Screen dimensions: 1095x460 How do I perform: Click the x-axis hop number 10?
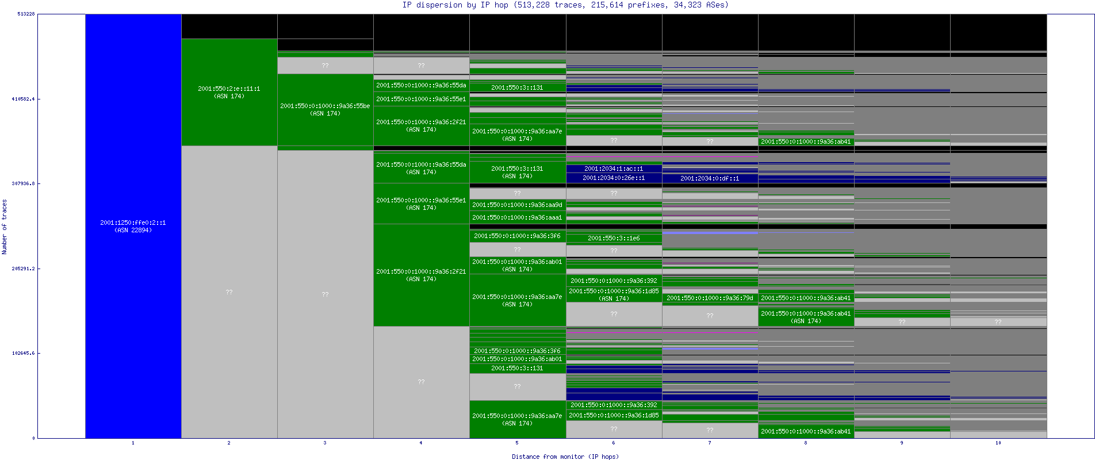998,443
